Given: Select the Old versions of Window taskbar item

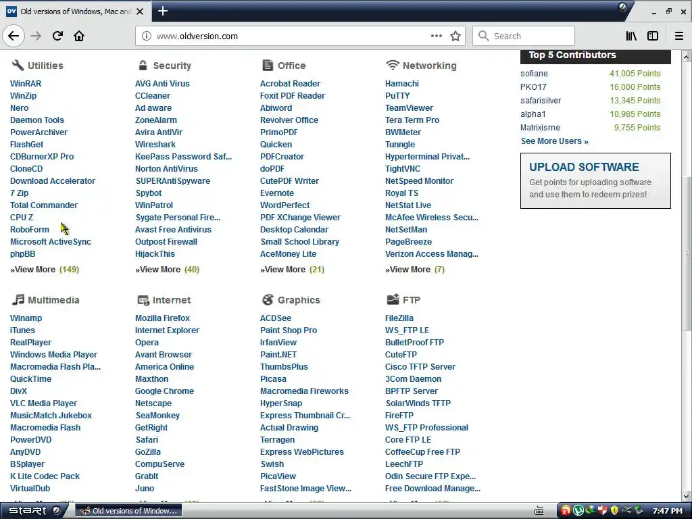Looking at the screenshot, I should pos(129,511).
